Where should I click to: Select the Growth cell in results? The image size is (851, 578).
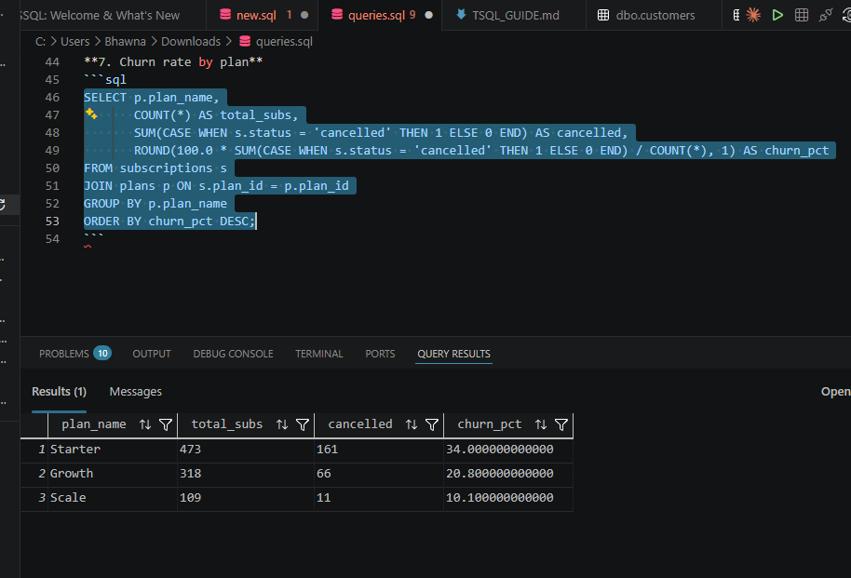113,473
